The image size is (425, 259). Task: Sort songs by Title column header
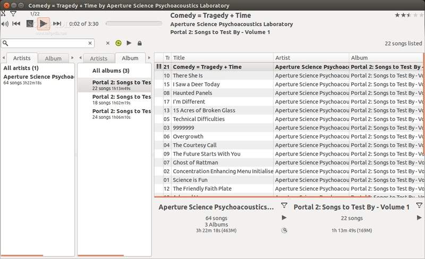coord(222,58)
